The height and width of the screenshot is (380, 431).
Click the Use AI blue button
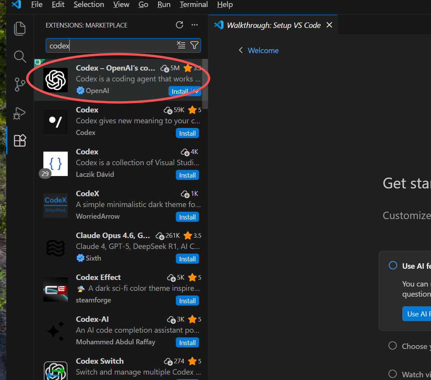(417, 314)
